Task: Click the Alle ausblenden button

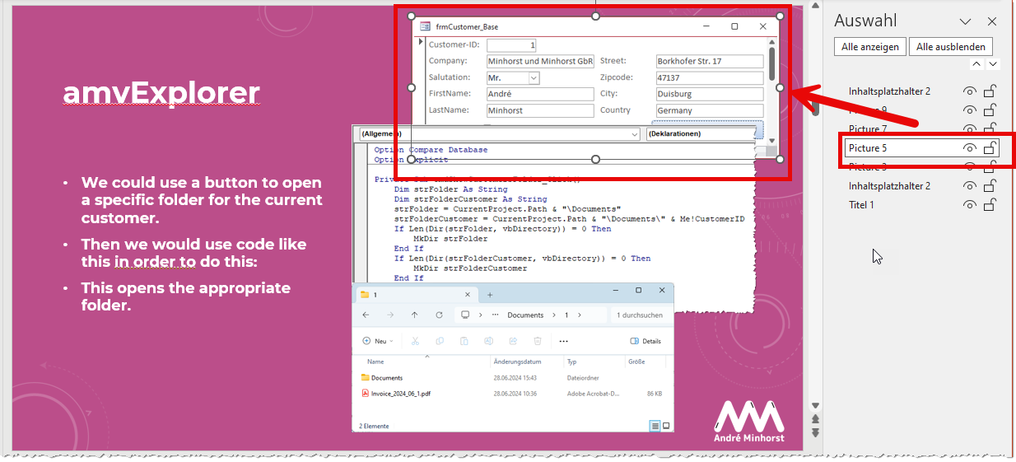Action: pyautogui.click(x=953, y=47)
